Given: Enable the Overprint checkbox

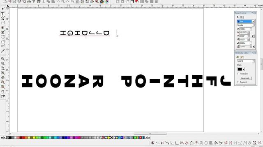Looking at the screenshot, I should [x=238, y=82].
